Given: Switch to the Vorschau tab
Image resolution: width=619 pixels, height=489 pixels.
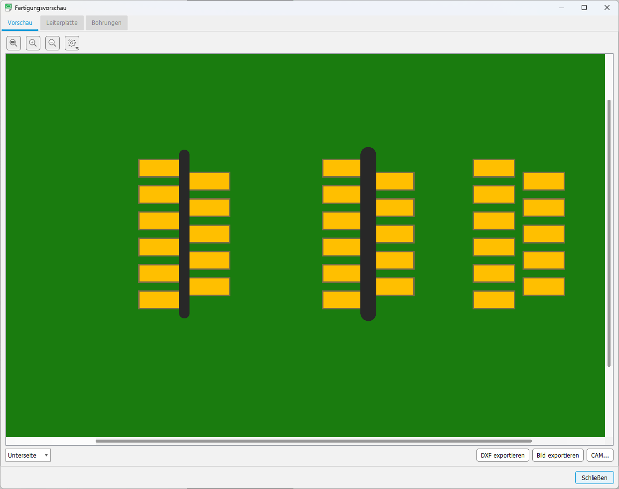Looking at the screenshot, I should (20, 23).
